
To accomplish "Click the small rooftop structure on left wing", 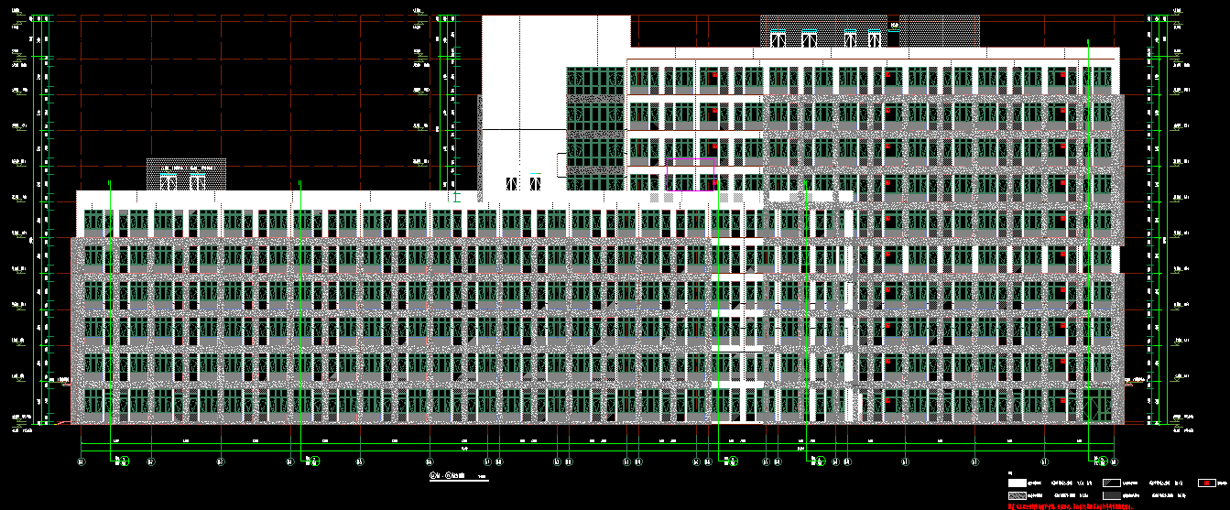I will pos(186,174).
